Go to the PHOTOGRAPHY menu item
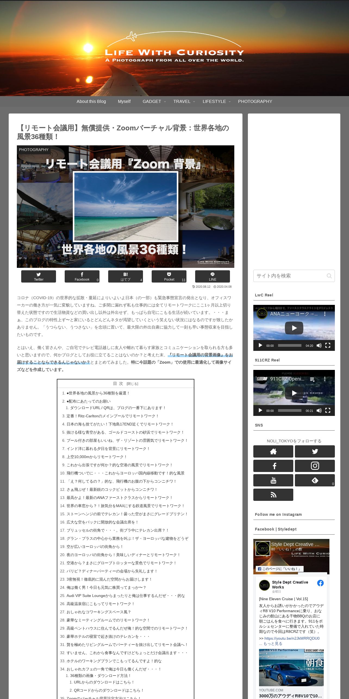Viewport: 349px width, 699px height. point(255,101)
